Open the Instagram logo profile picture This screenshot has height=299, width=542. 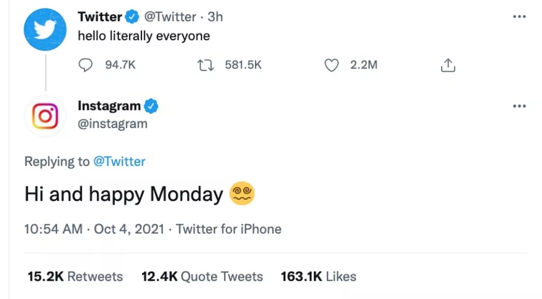coord(45,116)
